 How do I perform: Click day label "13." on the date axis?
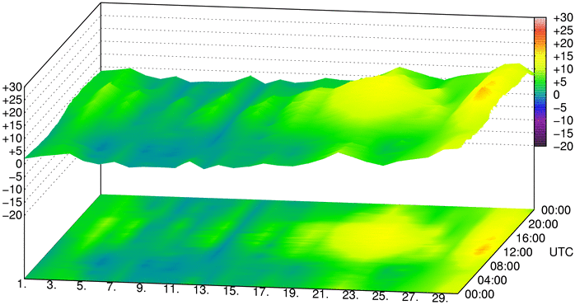(x=201, y=291)
